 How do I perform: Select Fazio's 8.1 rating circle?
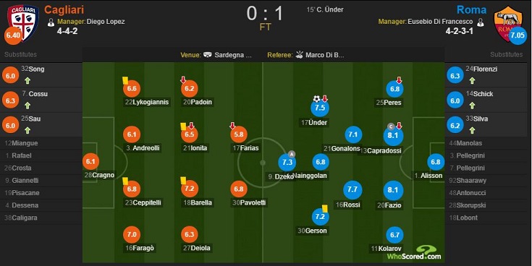click(393, 190)
